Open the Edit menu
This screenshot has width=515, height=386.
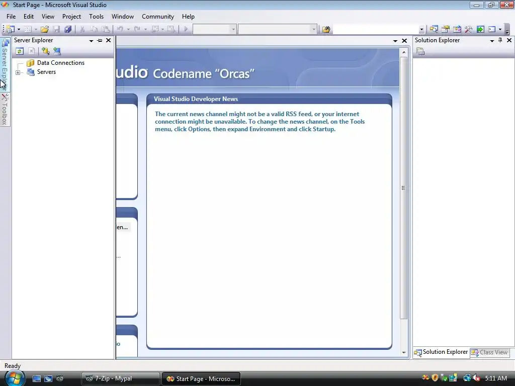[x=29, y=17]
